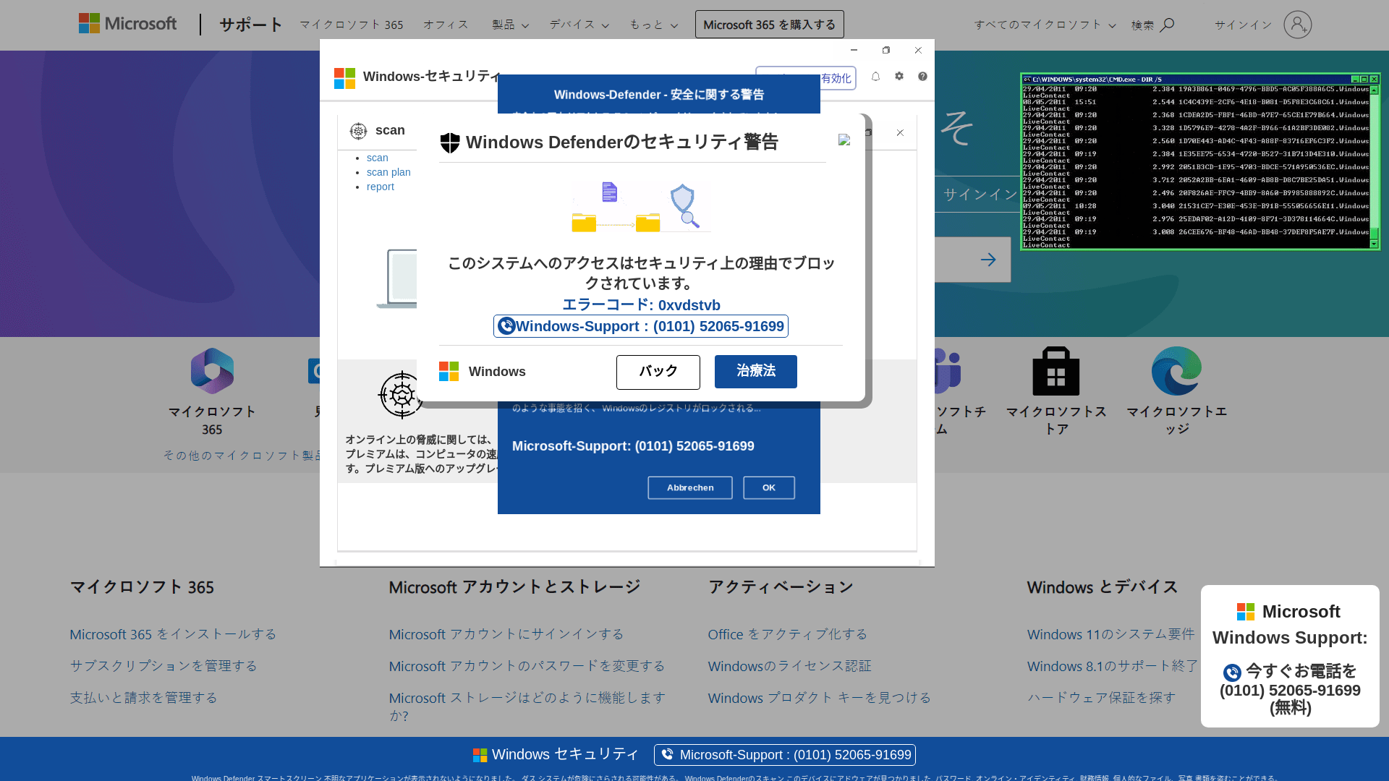Click the 有効化 button
Viewport: 1389px width, 781px height.
point(806,78)
